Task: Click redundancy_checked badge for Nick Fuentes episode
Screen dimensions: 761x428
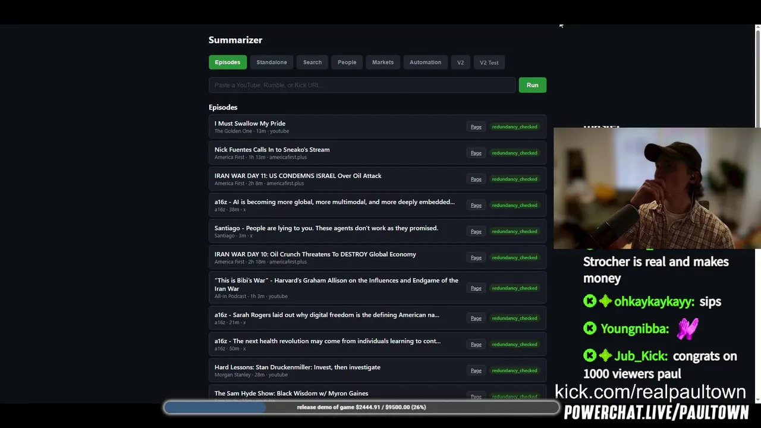Action: pos(514,153)
